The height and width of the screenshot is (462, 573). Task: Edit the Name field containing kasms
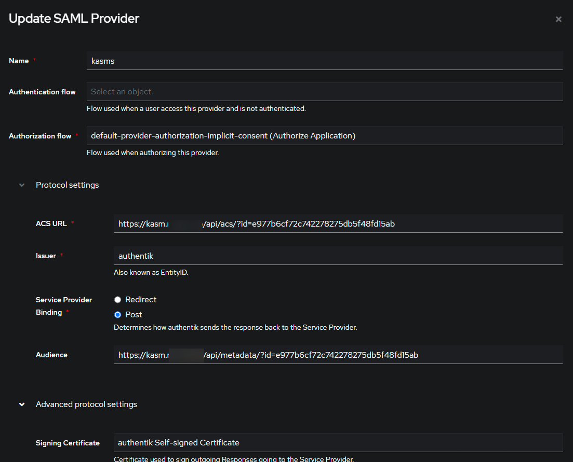point(325,61)
